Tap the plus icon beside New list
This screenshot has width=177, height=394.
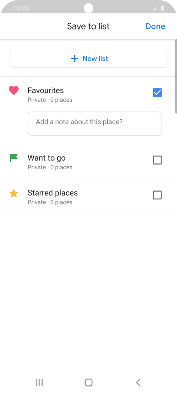point(75,59)
